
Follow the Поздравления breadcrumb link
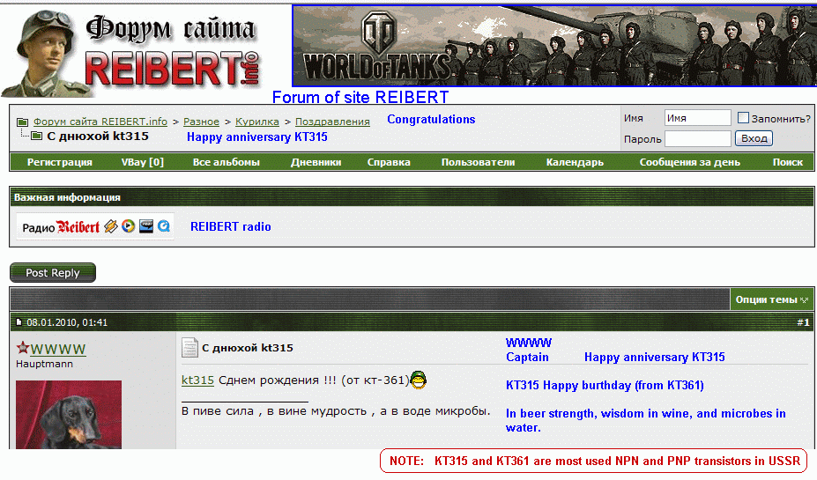point(332,122)
